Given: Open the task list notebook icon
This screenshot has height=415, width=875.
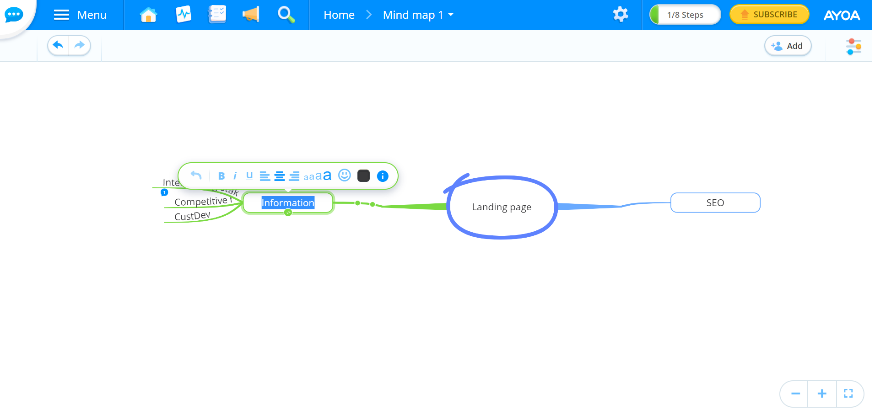Looking at the screenshot, I should click(x=216, y=15).
